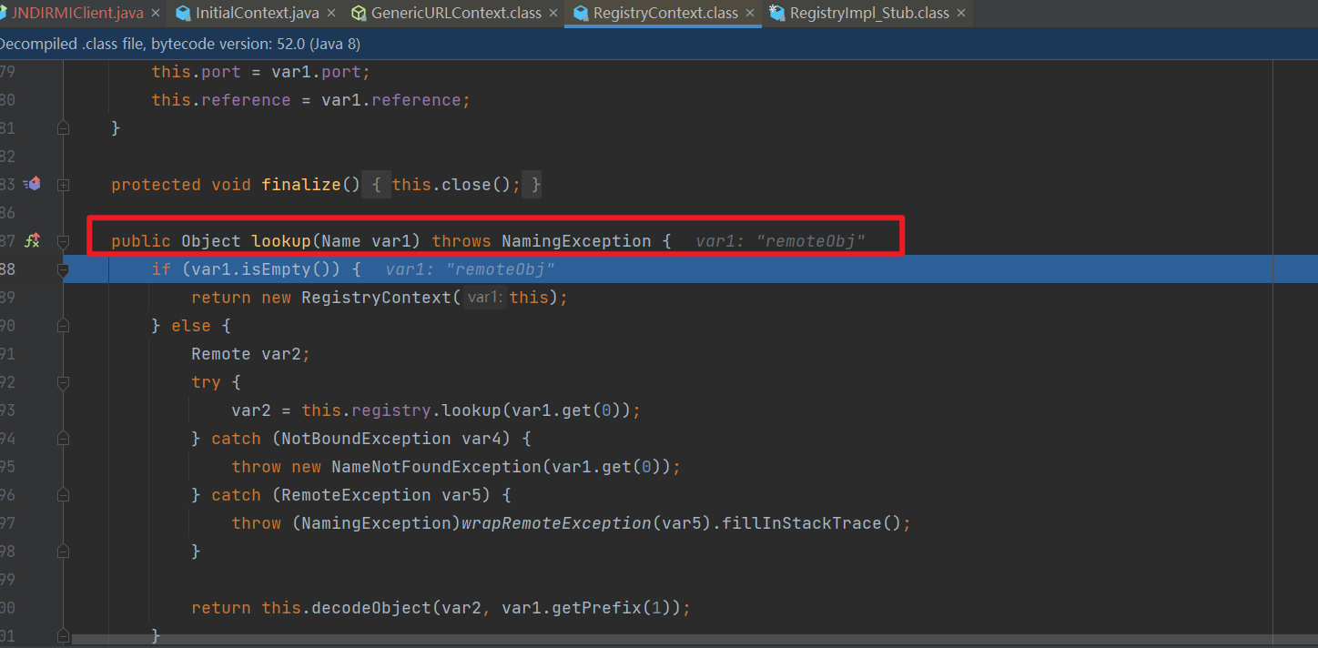Click the InitialContext.java file icon in tab
1318x648 pixels.
[183, 14]
